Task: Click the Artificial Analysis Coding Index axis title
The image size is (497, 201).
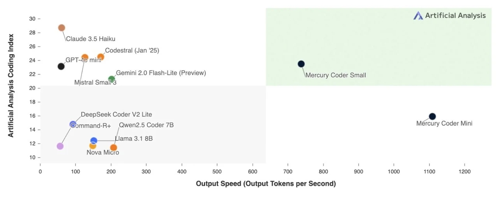Action: coord(11,85)
